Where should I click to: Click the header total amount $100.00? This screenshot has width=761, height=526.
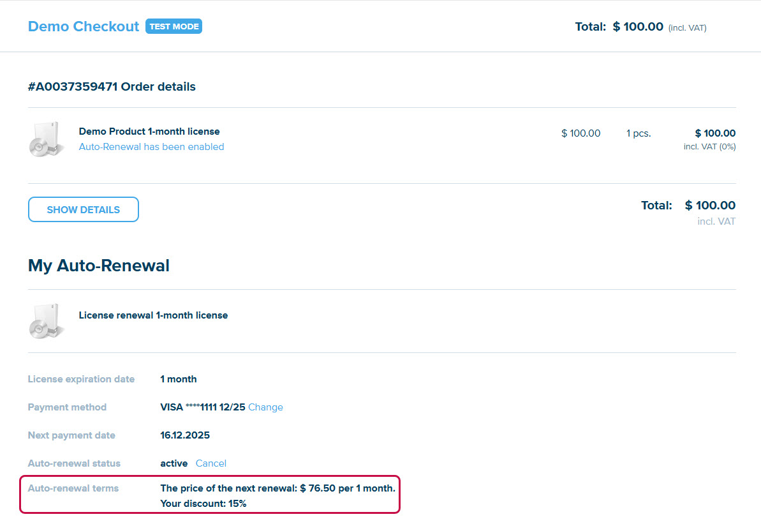click(x=637, y=27)
